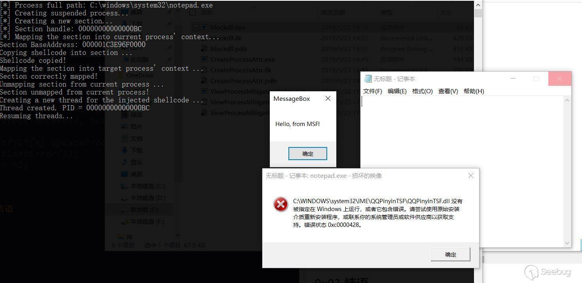
Task: Click the Notepad icon in its title bar
Action: click(368, 79)
